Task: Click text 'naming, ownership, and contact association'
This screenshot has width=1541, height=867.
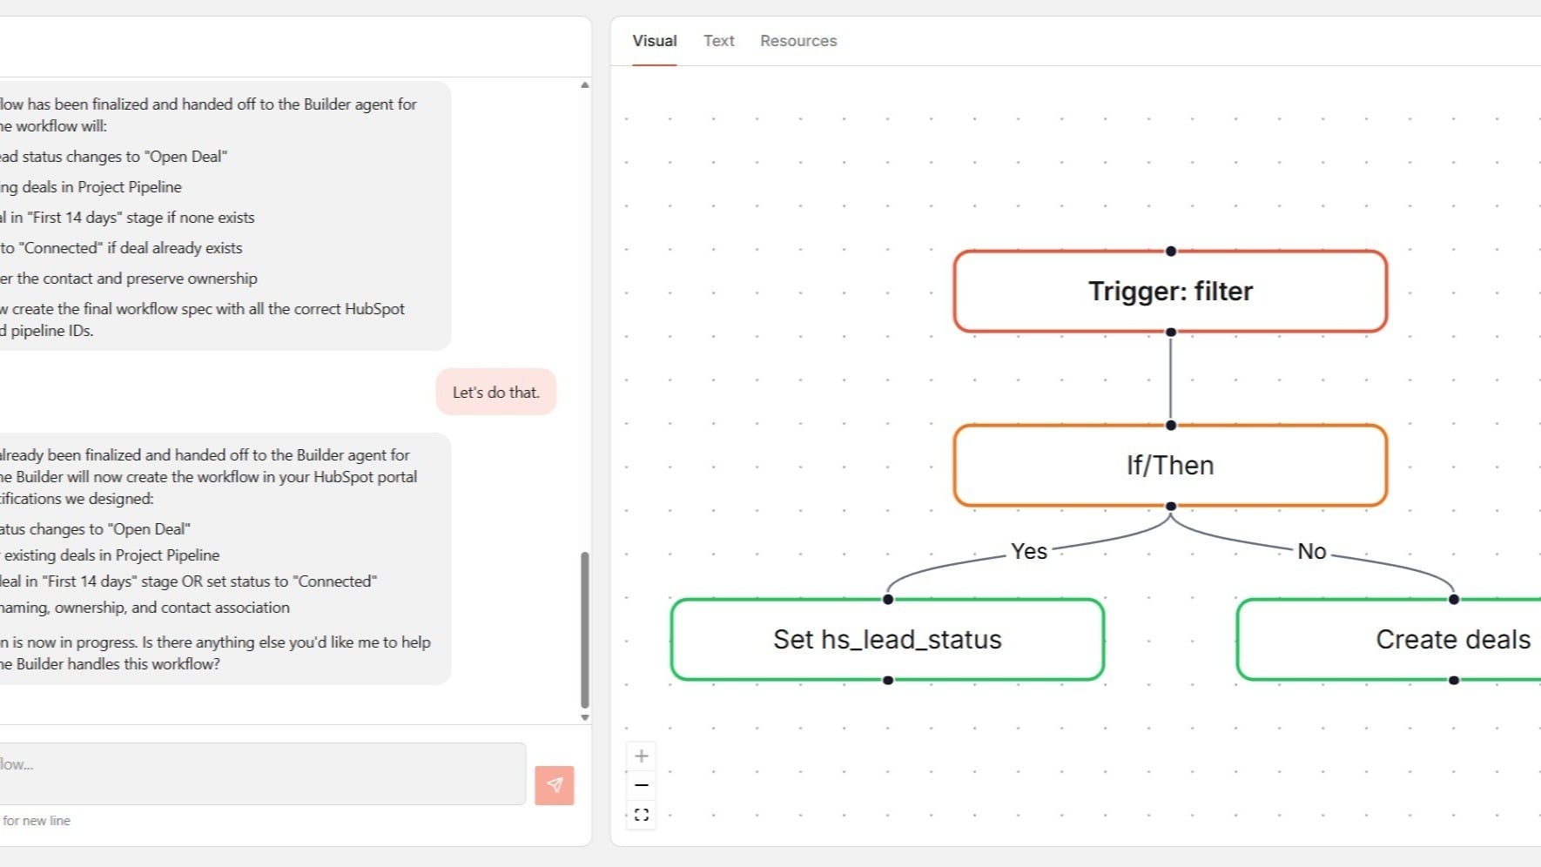Action: [145, 608]
